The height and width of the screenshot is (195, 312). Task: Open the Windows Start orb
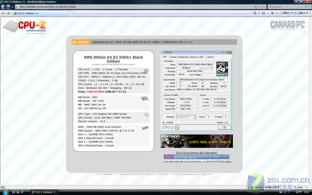5,192
